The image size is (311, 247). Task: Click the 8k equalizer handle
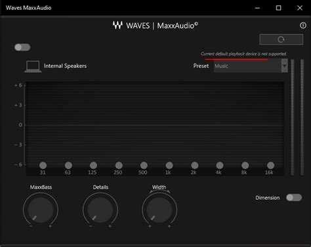click(245, 166)
